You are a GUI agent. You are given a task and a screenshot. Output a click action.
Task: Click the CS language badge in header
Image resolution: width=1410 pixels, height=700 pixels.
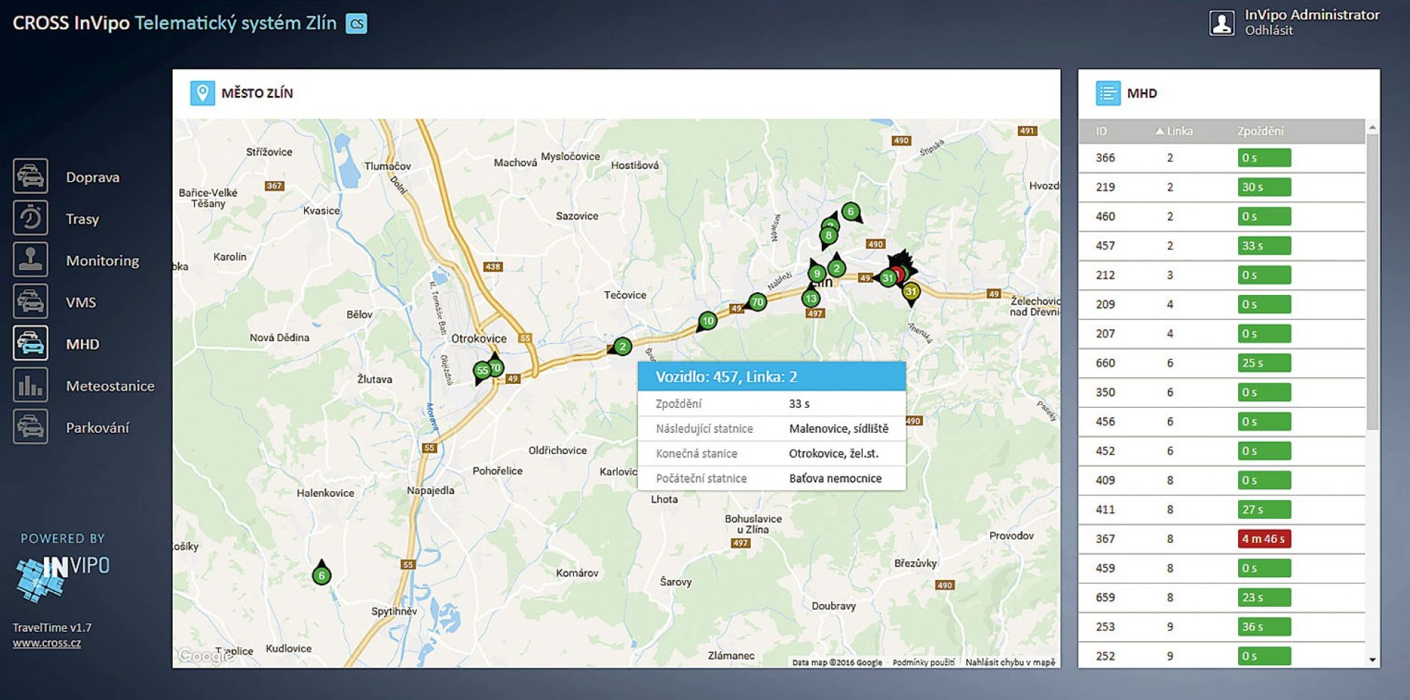(x=356, y=23)
